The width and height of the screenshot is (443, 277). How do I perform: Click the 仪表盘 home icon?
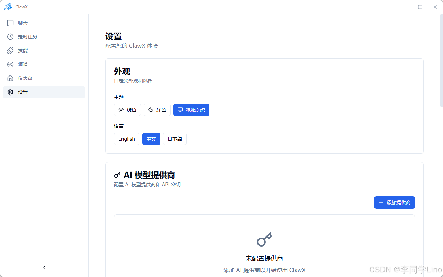coord(10,78)
